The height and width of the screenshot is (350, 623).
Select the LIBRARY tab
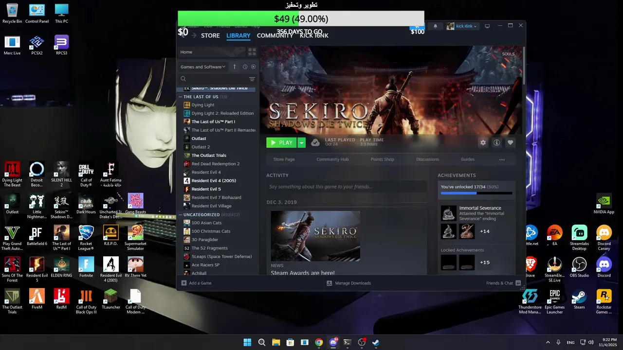click(x=238, y=35)
